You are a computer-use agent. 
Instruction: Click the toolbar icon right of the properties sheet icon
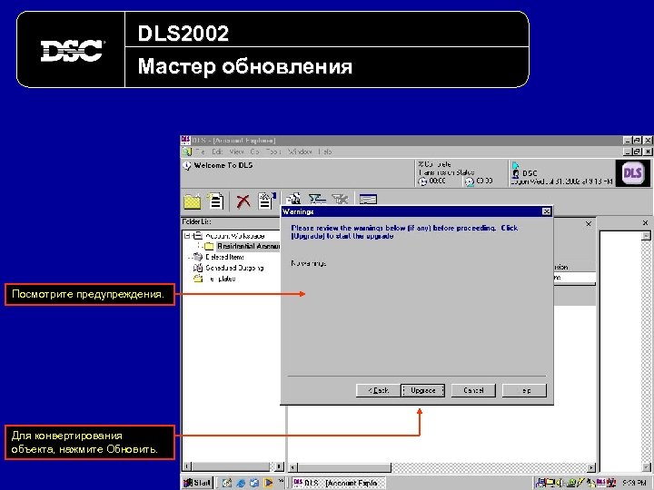(293, 199)
